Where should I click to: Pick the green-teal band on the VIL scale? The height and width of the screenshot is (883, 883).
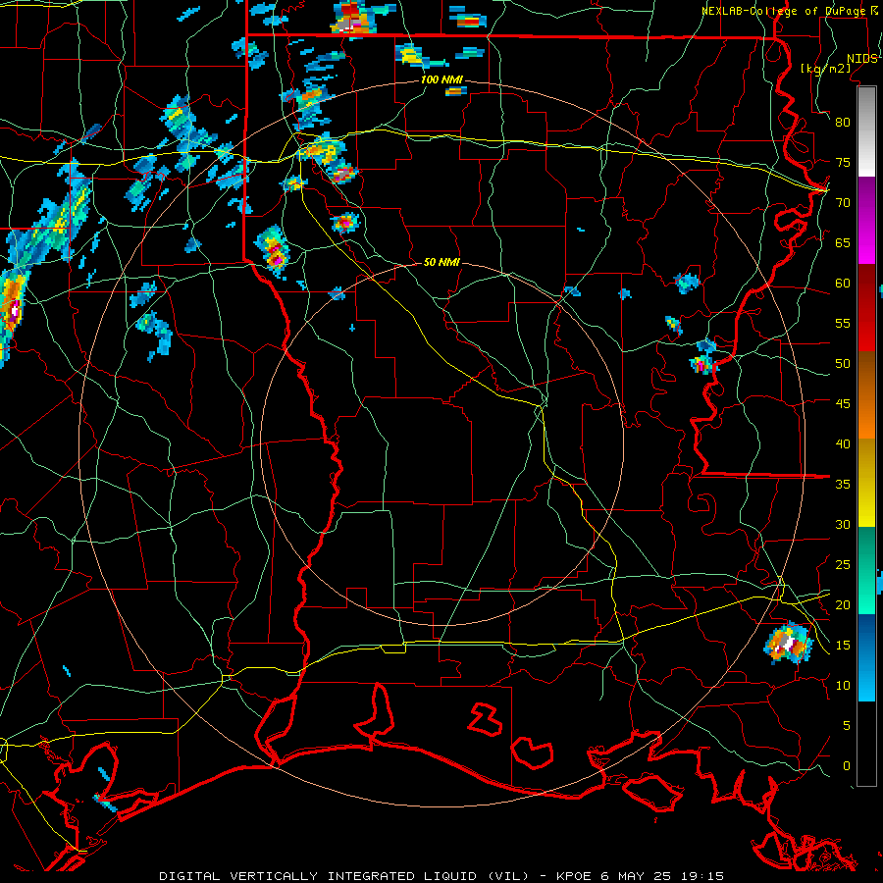(866, 570)
